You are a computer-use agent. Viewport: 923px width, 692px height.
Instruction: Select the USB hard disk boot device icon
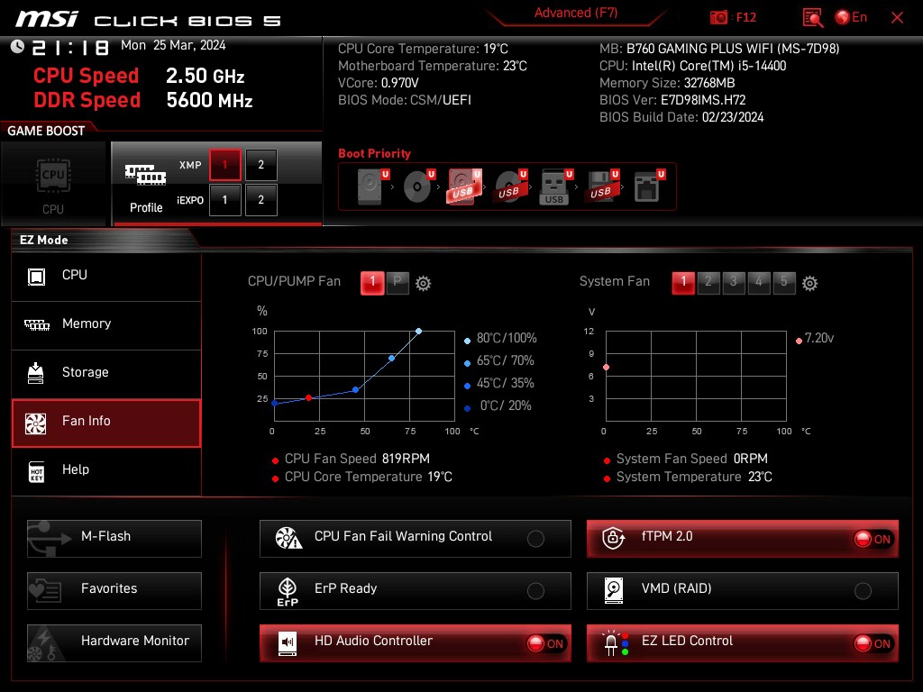click(464, 186)
